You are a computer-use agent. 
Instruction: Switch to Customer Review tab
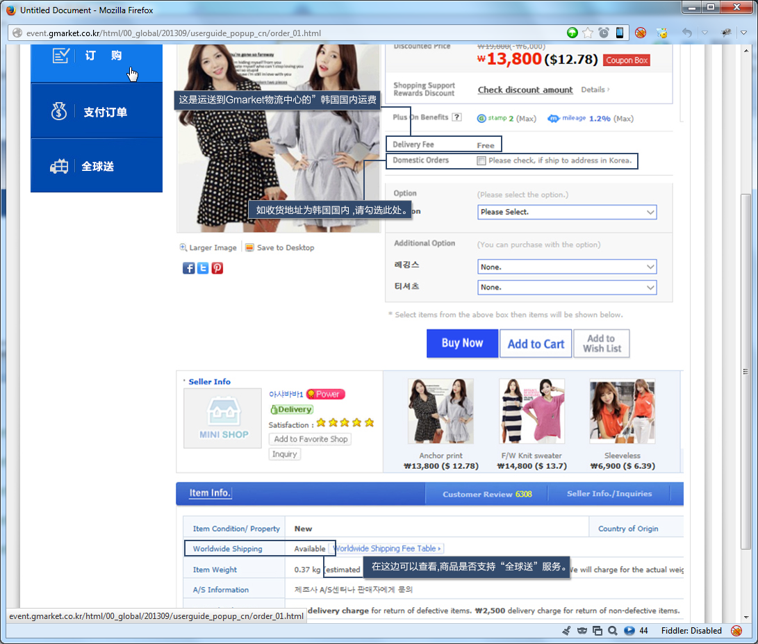point(487,494)
